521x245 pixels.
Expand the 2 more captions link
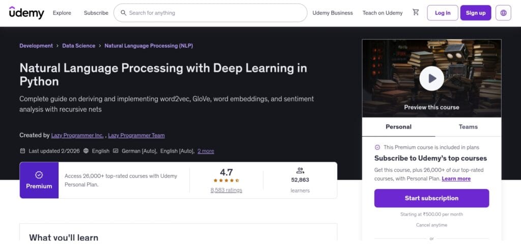[x=206, y=151]
